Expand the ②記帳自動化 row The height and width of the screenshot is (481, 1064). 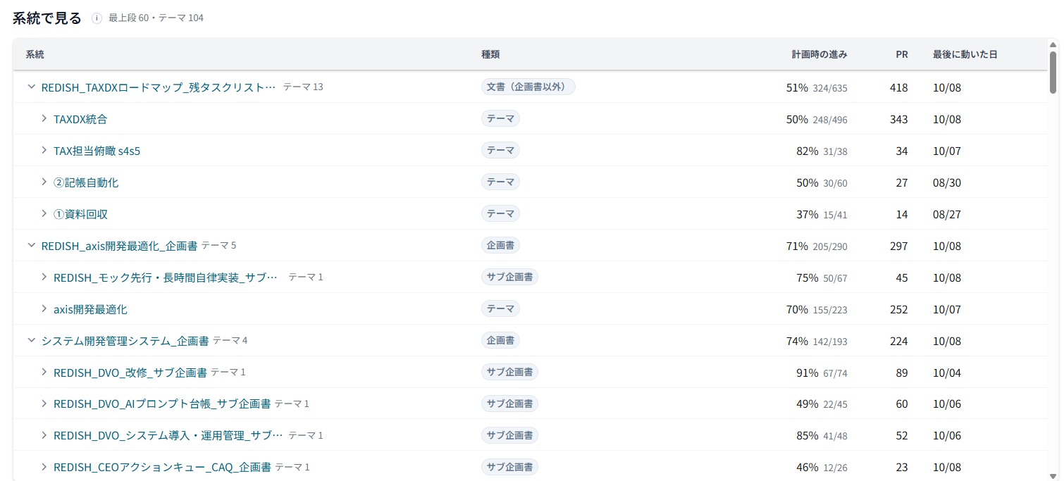coord(44,182)
